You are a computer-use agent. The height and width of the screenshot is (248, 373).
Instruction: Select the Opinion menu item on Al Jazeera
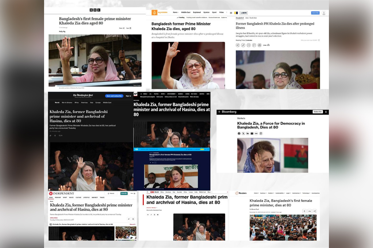coord(206,12)
